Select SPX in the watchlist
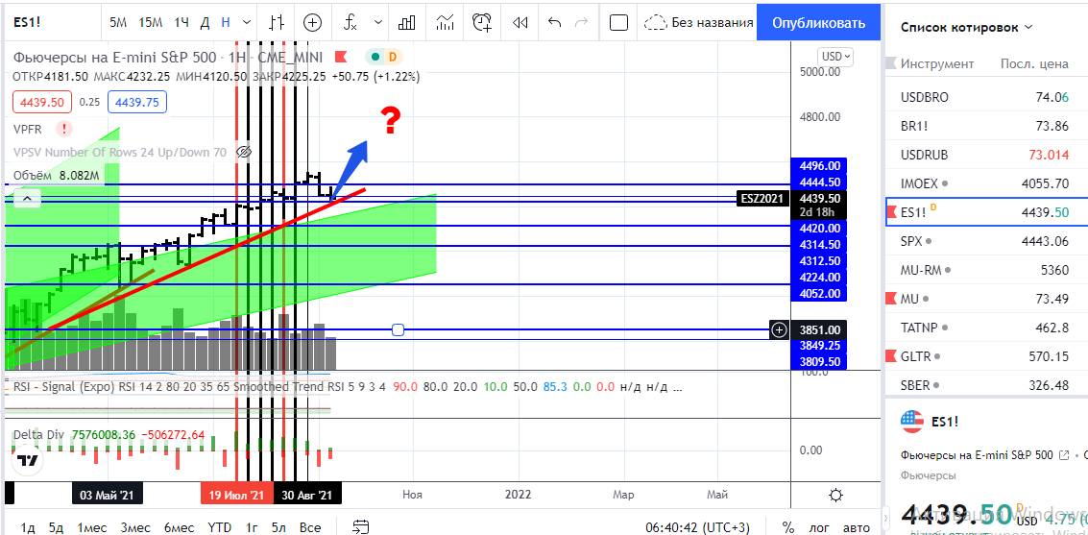 click(987, 241)
